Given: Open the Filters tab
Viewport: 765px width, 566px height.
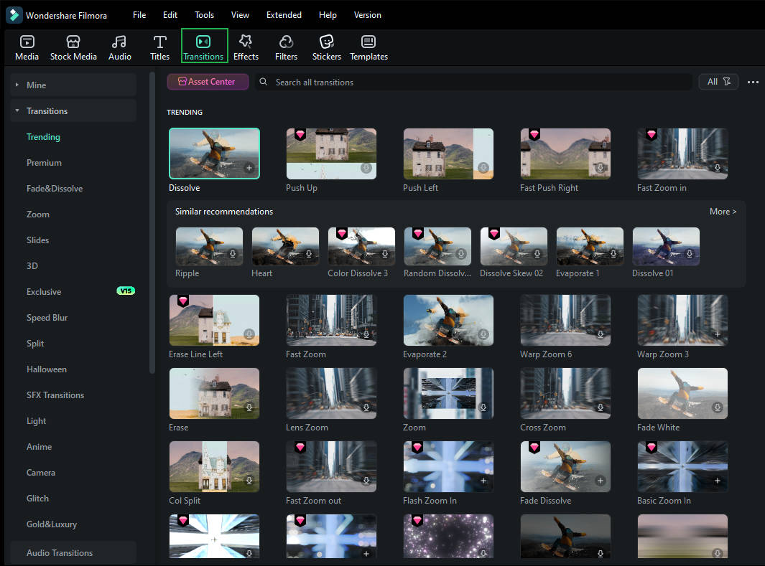Looking at the screenshot, I should (286, 48).
